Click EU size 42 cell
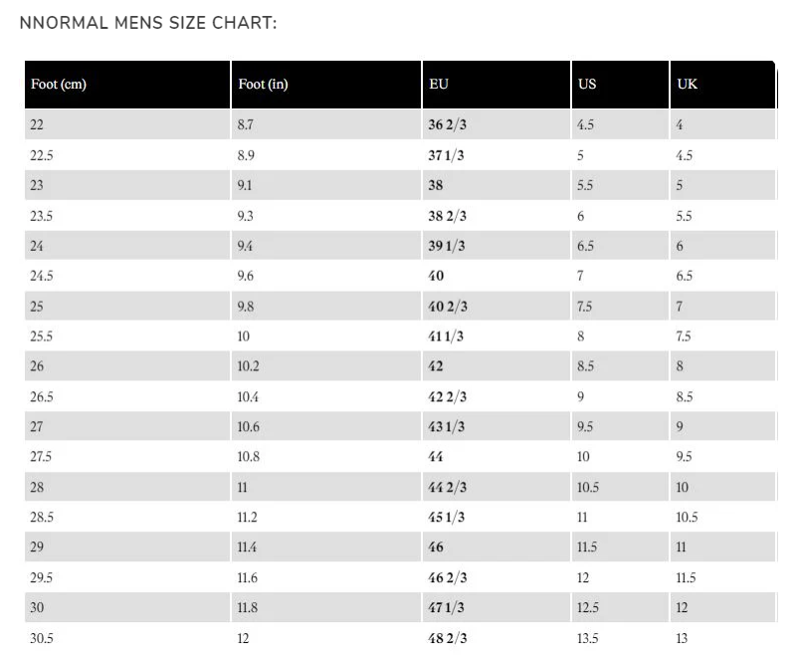Viewport: 799px width, 655px height. (x=497, y=366)
